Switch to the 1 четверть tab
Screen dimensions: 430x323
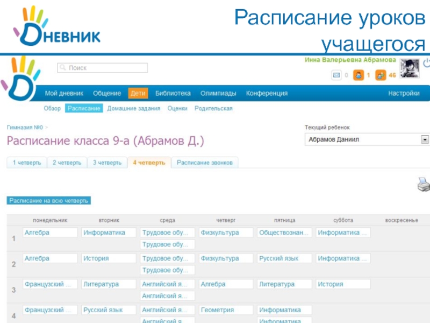26,163
